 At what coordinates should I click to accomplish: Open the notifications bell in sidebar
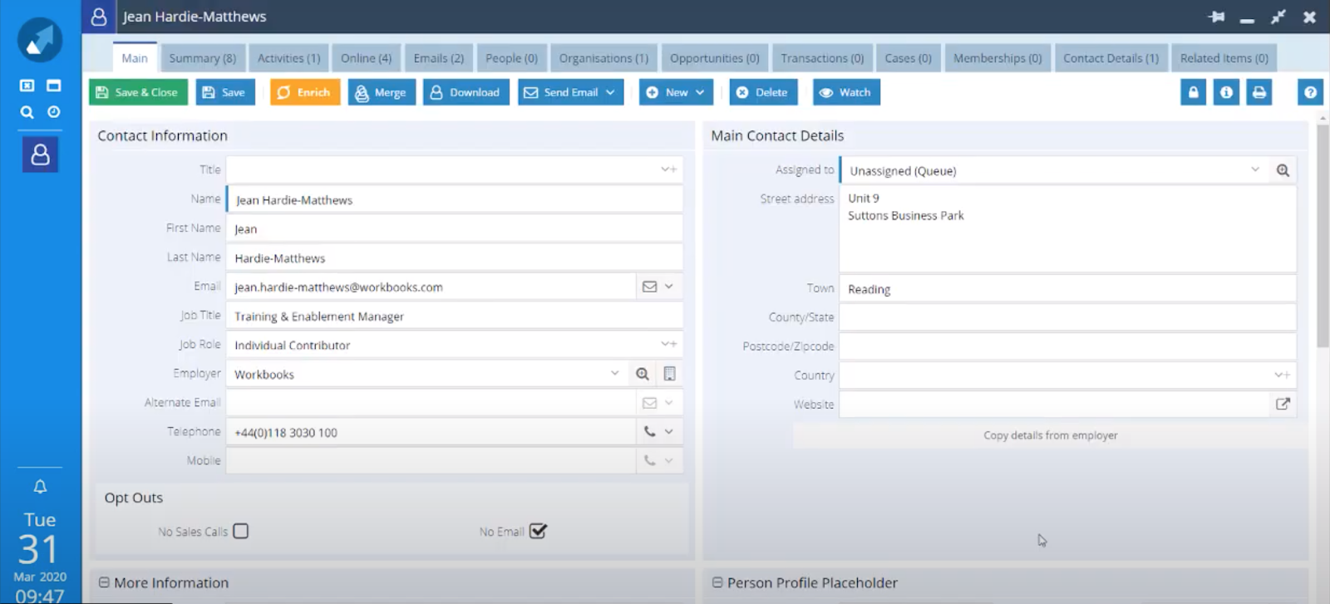[40, 487]
